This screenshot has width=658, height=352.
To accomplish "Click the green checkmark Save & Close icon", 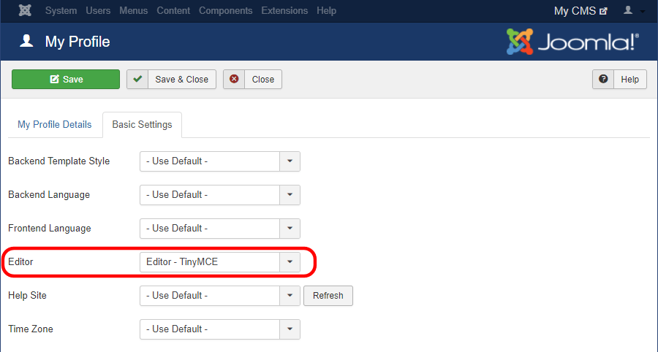I will click(137, 79).
